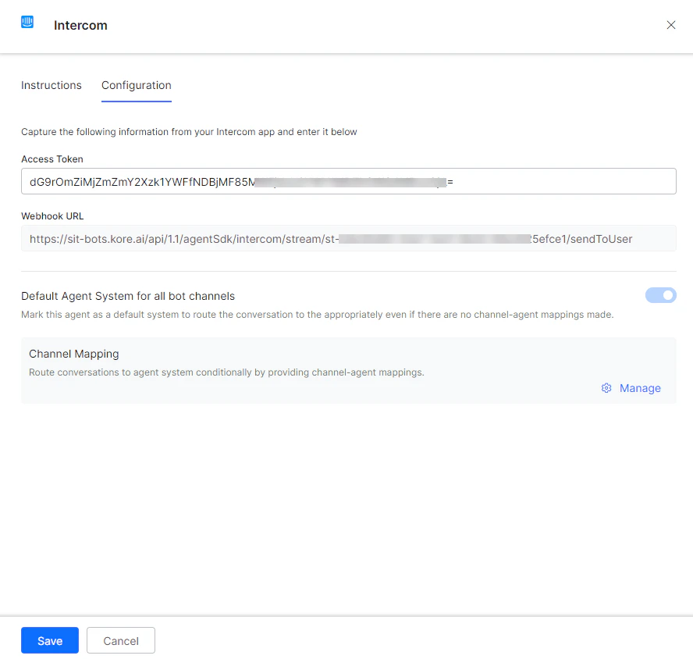Click the capture information instruction text
The width and height of the screenshot is (693, 659).
[189, 131]
